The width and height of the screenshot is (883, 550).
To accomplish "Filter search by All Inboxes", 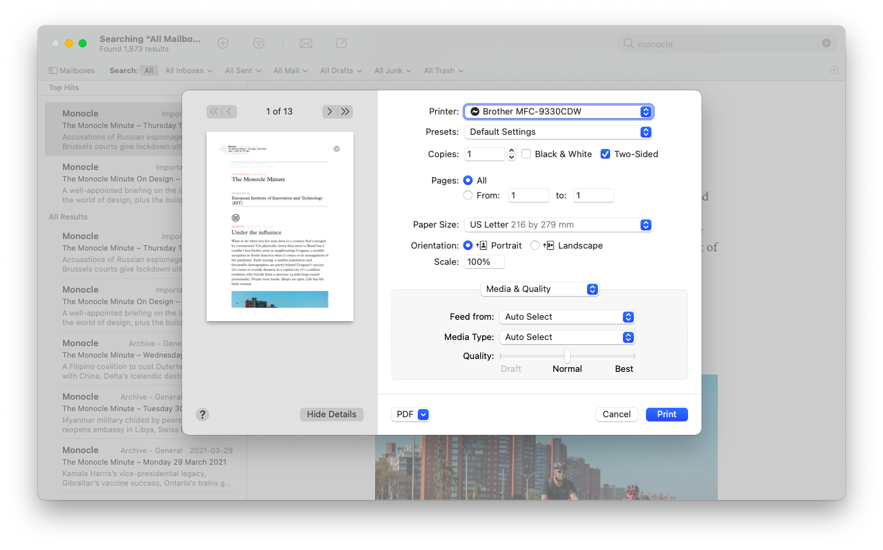I will pos(188,70).
